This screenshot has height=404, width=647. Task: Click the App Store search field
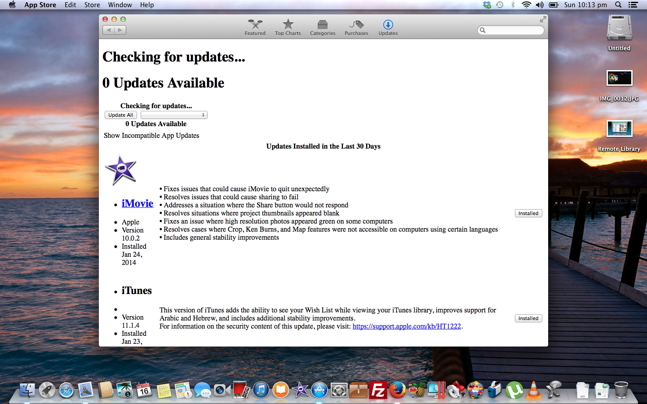511,30
